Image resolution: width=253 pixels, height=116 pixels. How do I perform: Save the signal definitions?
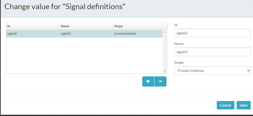point(243,105)
